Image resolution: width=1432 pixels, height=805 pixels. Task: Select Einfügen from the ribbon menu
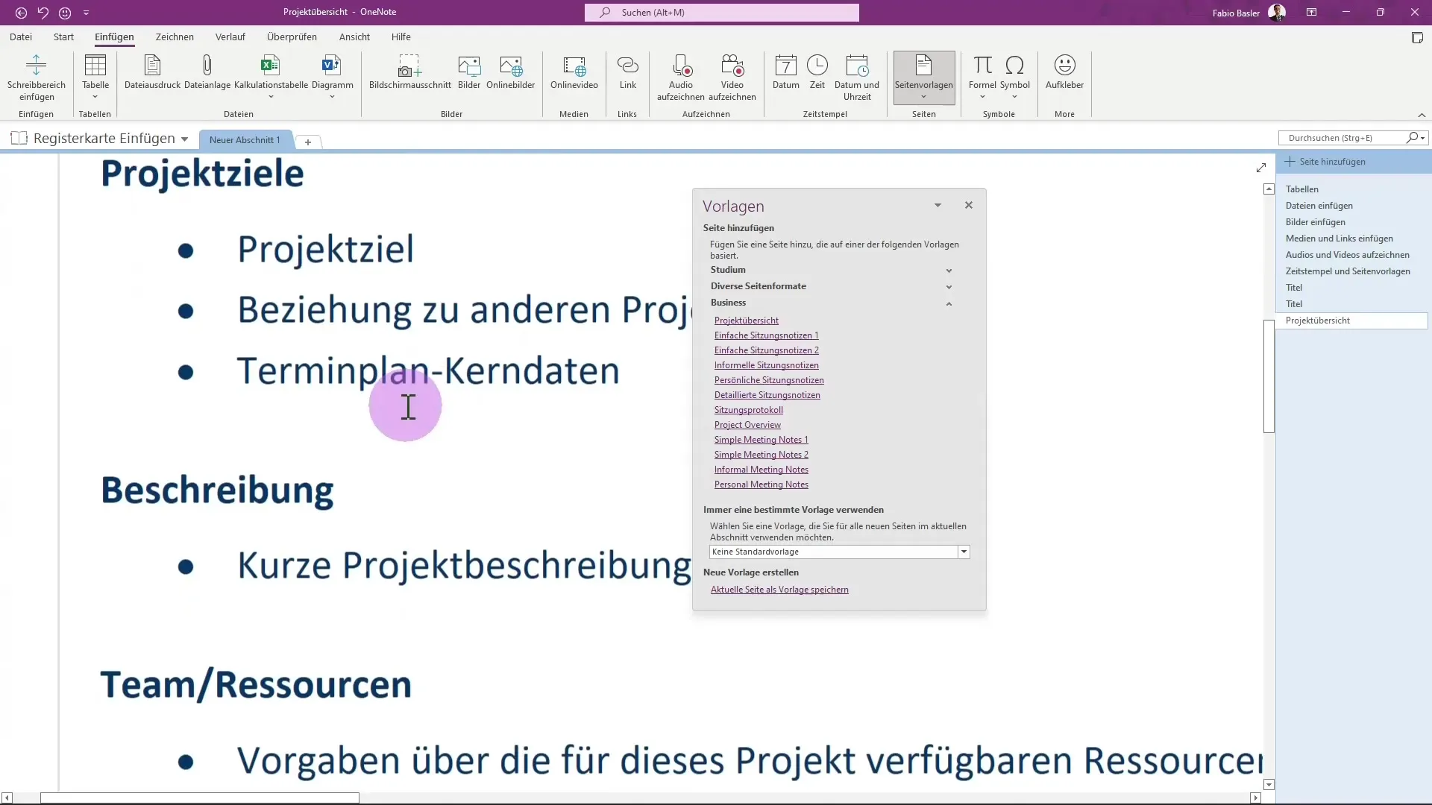click(x=114, y=37)
